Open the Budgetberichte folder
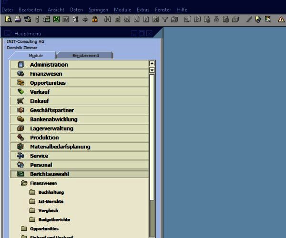286x238 pixels. tap(54, 219)
